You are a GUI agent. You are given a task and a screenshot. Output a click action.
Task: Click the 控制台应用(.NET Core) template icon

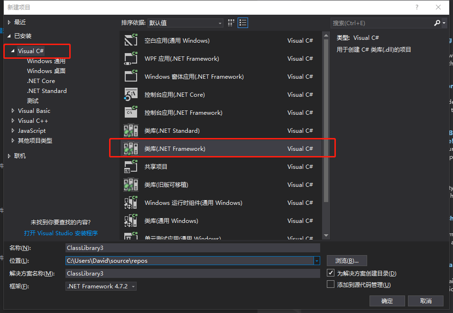(131, 94)
